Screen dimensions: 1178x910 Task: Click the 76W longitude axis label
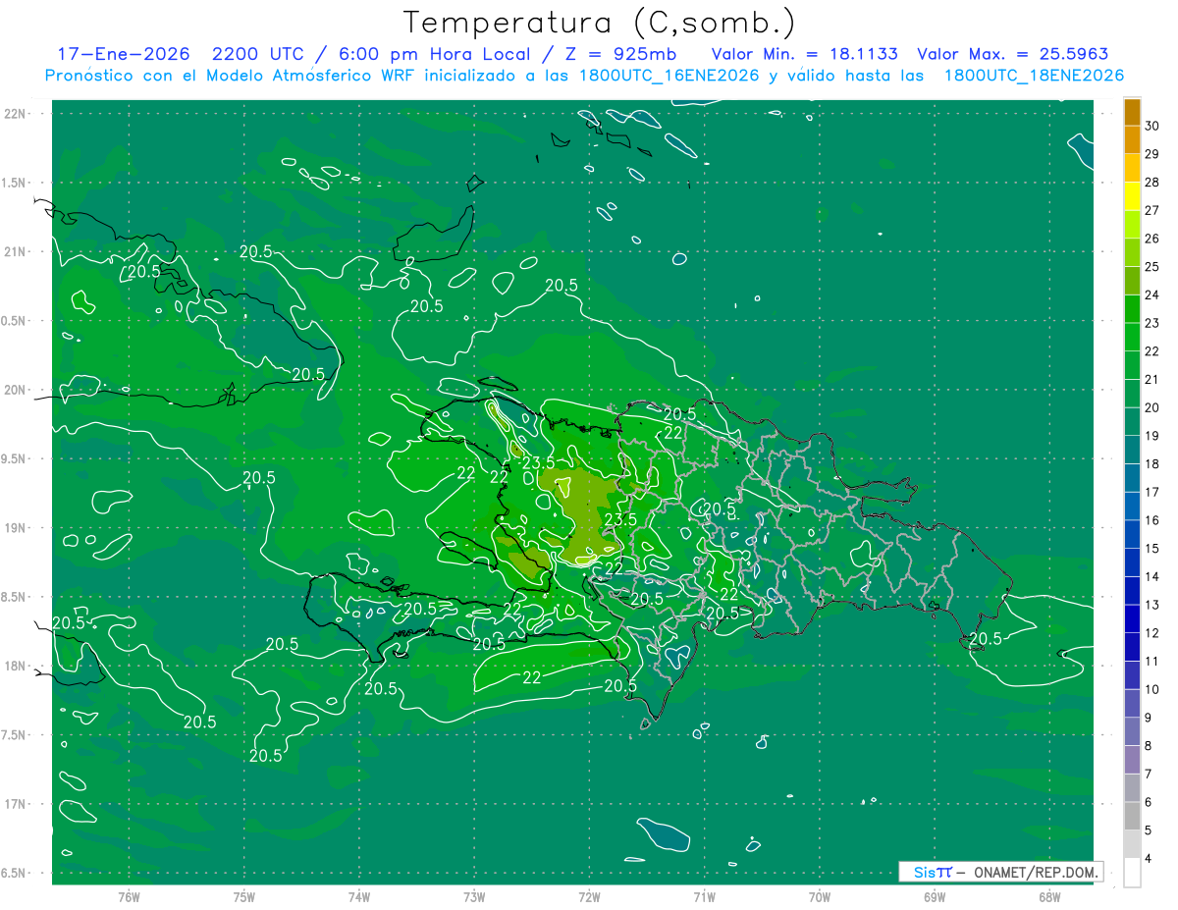(129, 896)
